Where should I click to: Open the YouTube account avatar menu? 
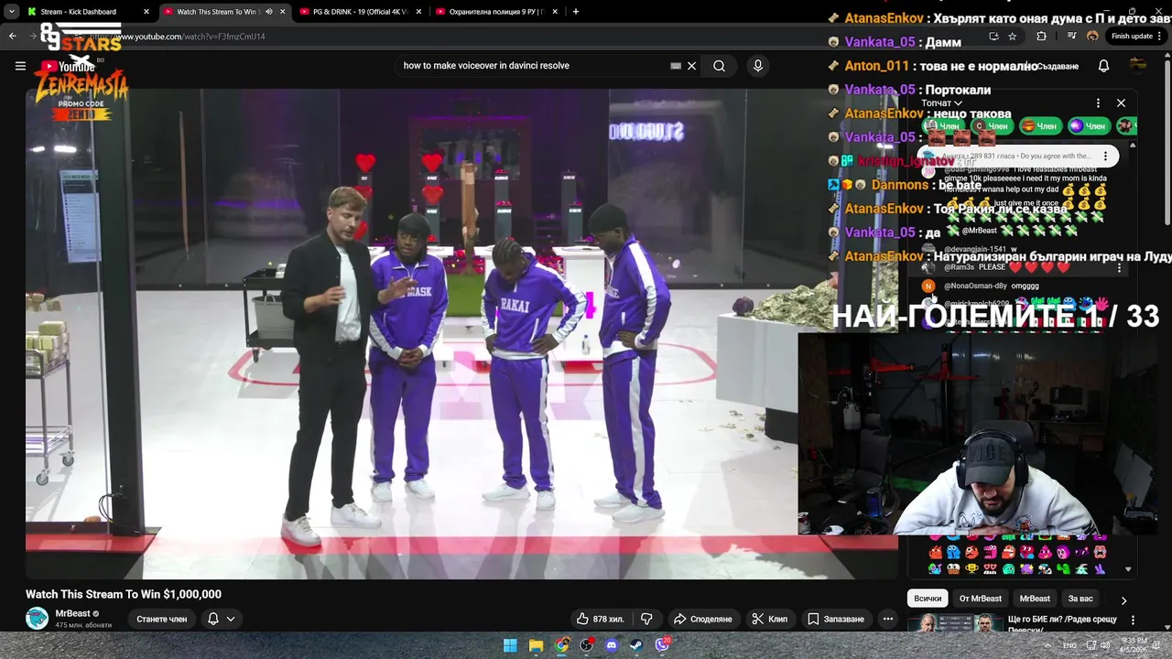click(x=1138, y=65)
